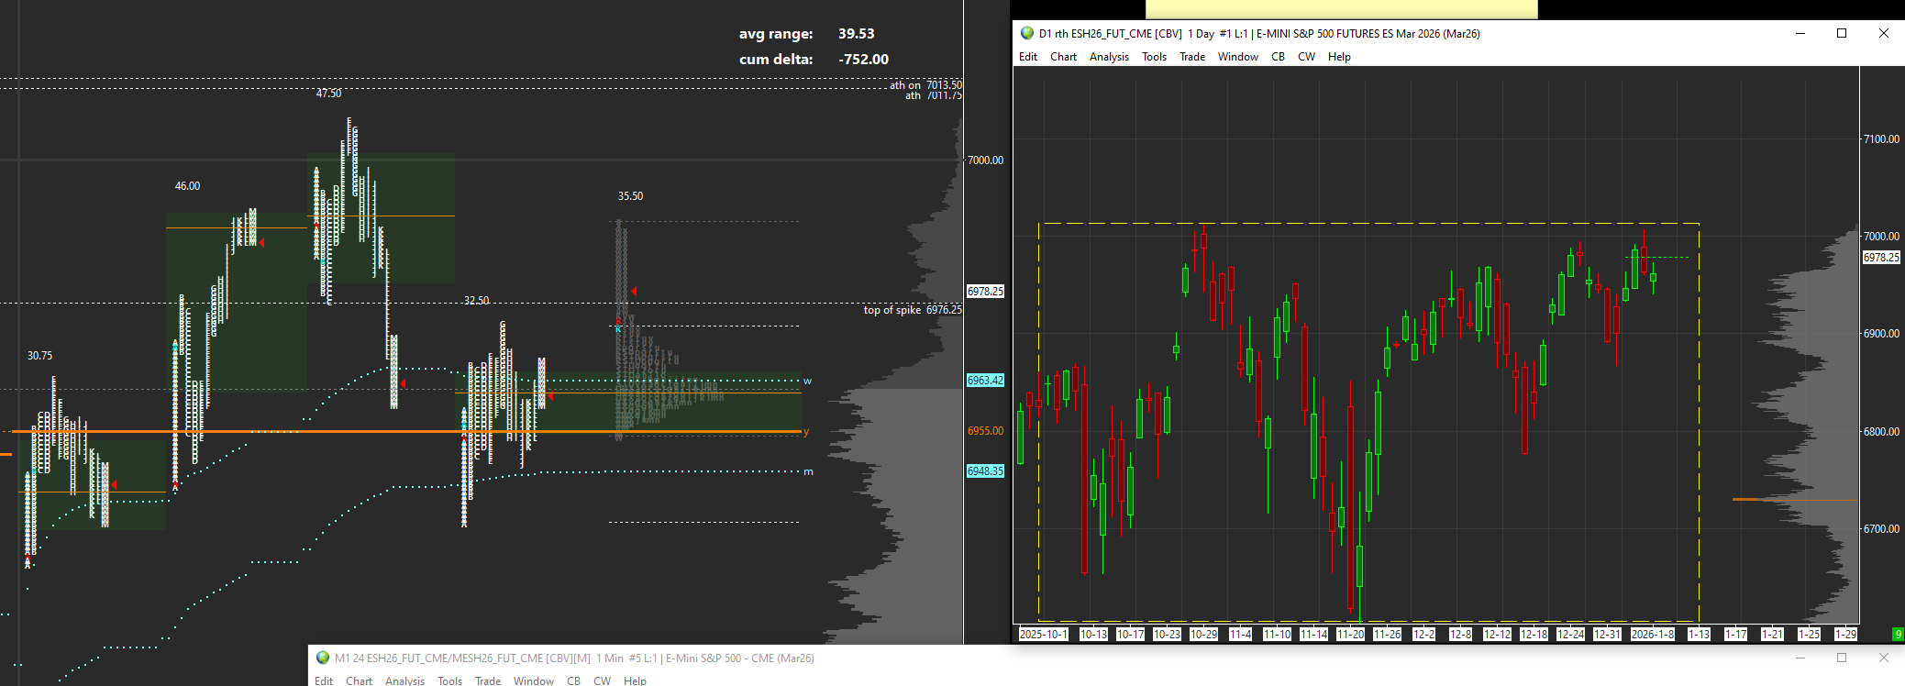Screen dimensions: 1905x686
Task: Click the 10-29 date label
Action: click(x=1203, y=634)
